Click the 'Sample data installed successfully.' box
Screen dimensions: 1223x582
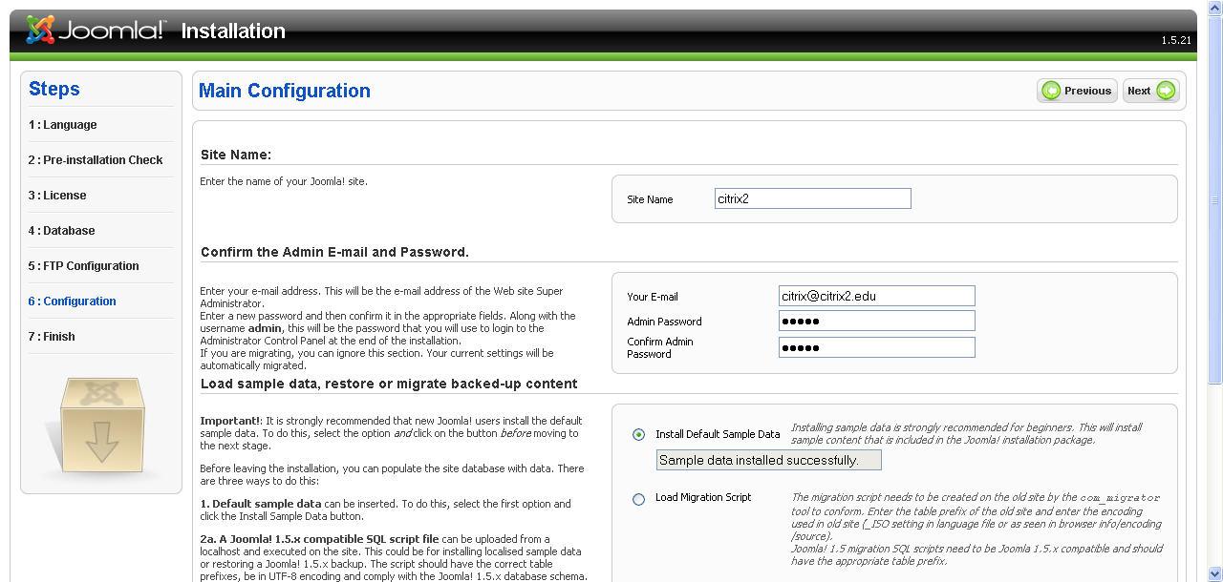click(x=769, y=460)
